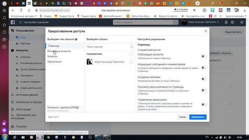Viewport: 249px width, 140px height.
Task: Open the Yandex sidebar tableau grid icon
Action: pos(4,10)
